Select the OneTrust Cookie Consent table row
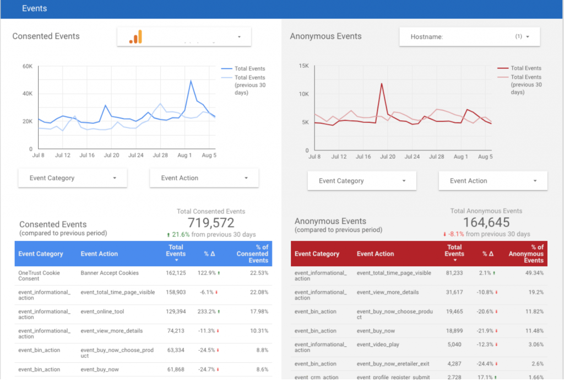564x381 pixels. pos(142,276)
